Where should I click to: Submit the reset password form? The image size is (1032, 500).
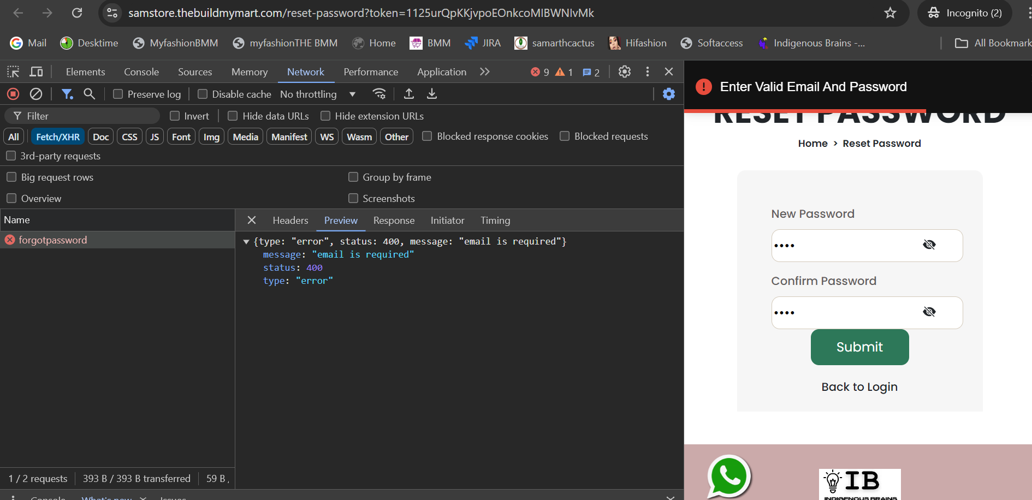coord(859,347)
